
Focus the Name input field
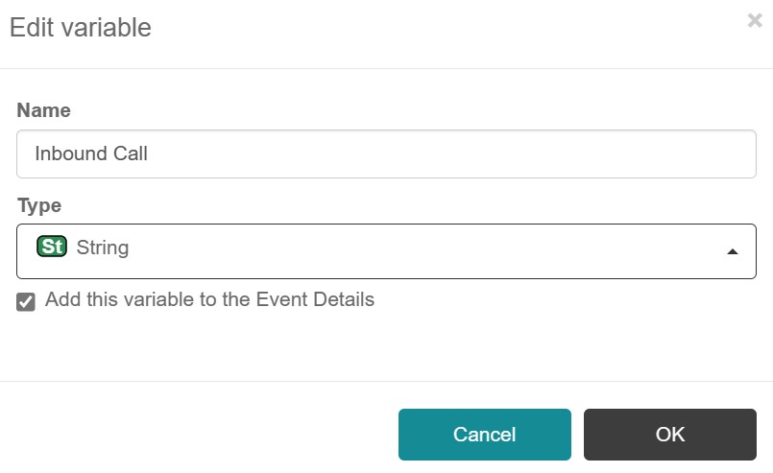coord(386,154)
